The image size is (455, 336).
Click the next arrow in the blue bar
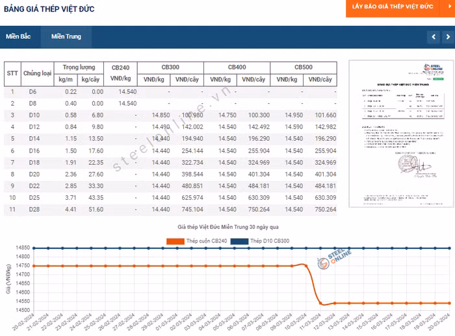click(447, 37)
